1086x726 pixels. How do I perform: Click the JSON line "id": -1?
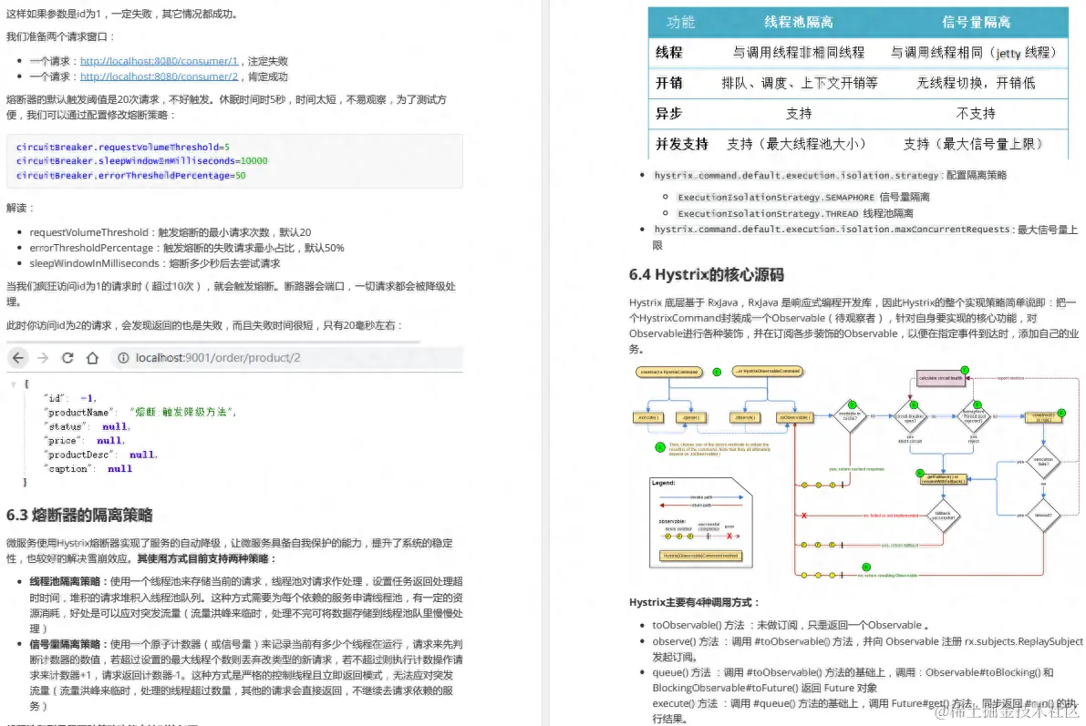69,398
